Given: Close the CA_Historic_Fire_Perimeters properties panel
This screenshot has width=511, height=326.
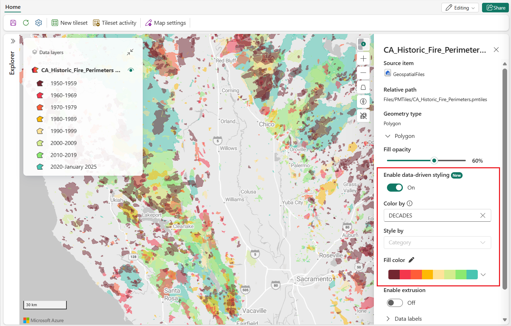Looking at the screenshot, I should pyautogui.click(x=496, y=50).
